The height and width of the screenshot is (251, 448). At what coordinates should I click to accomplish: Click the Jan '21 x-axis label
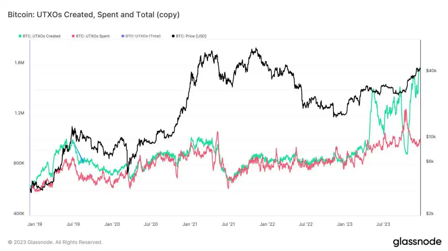pyautogui.click(x=190, y=224)
